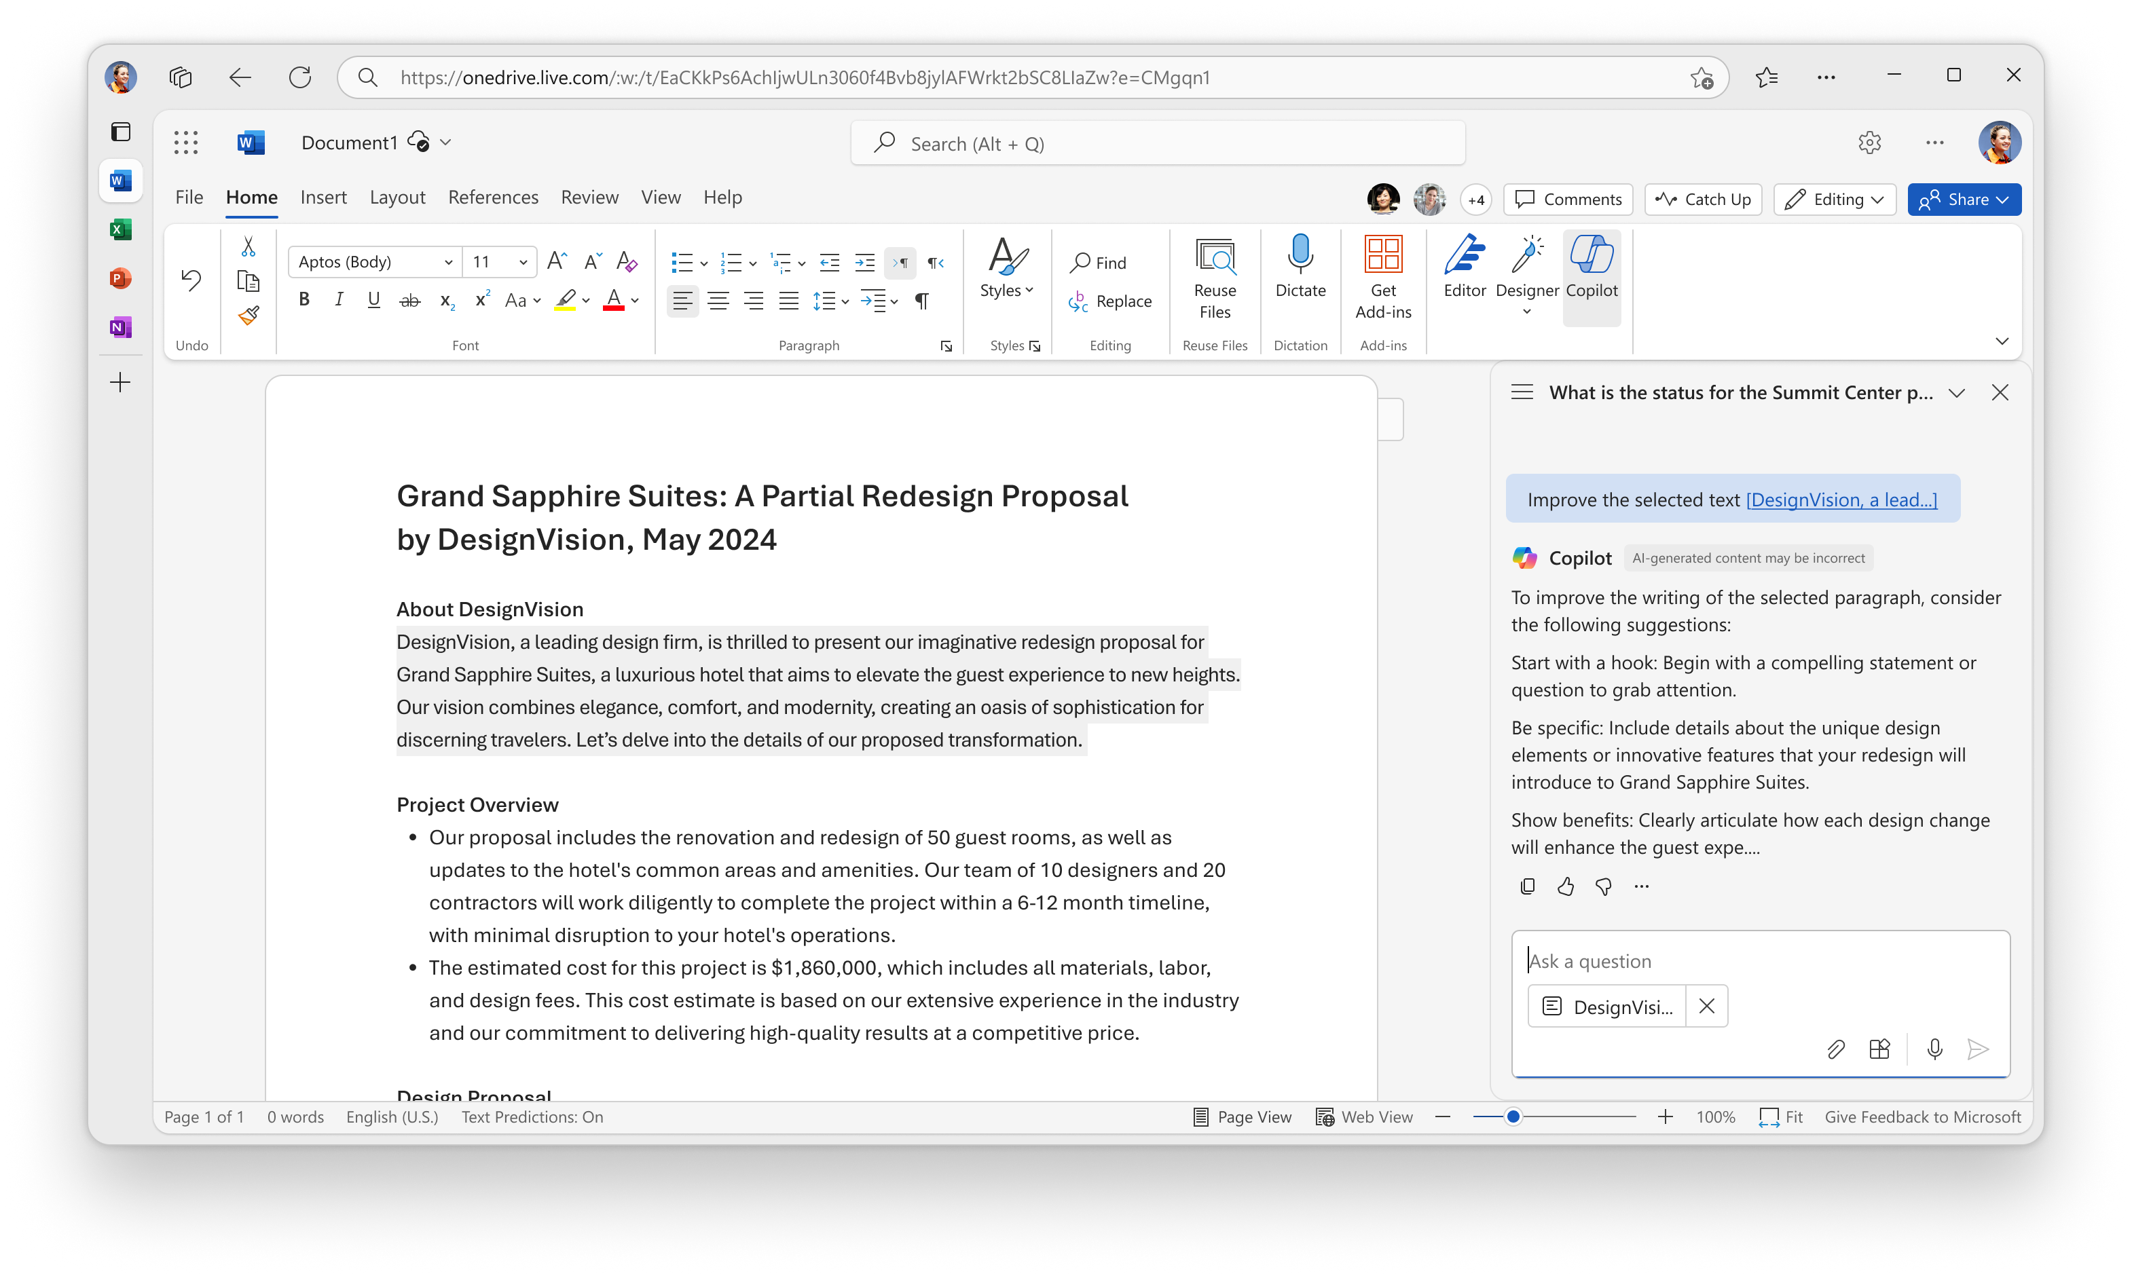Select the Format Painter brush icon
The height and width of the screenshot is (1276, 2132).
pos(249,316)
